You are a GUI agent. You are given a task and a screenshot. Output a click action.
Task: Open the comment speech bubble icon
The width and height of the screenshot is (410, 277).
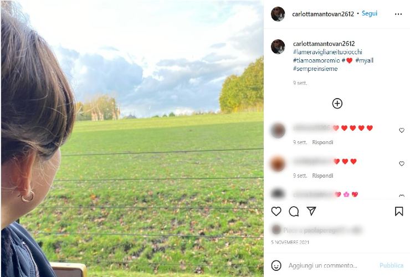click(x=294, y=211)
